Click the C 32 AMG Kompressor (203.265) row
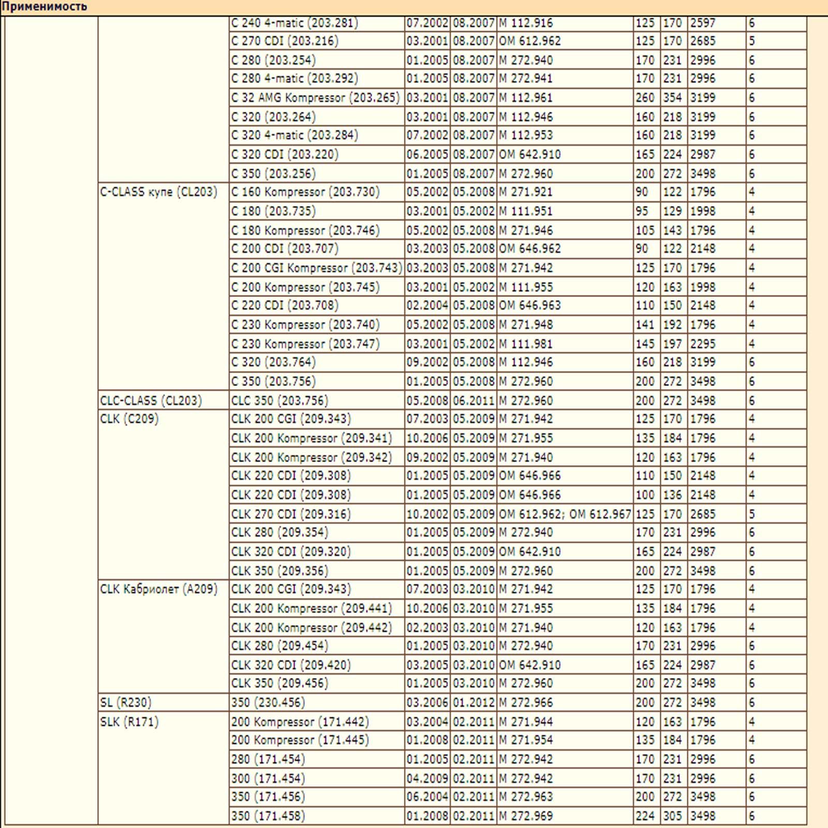828x828 pixels. 315,98
